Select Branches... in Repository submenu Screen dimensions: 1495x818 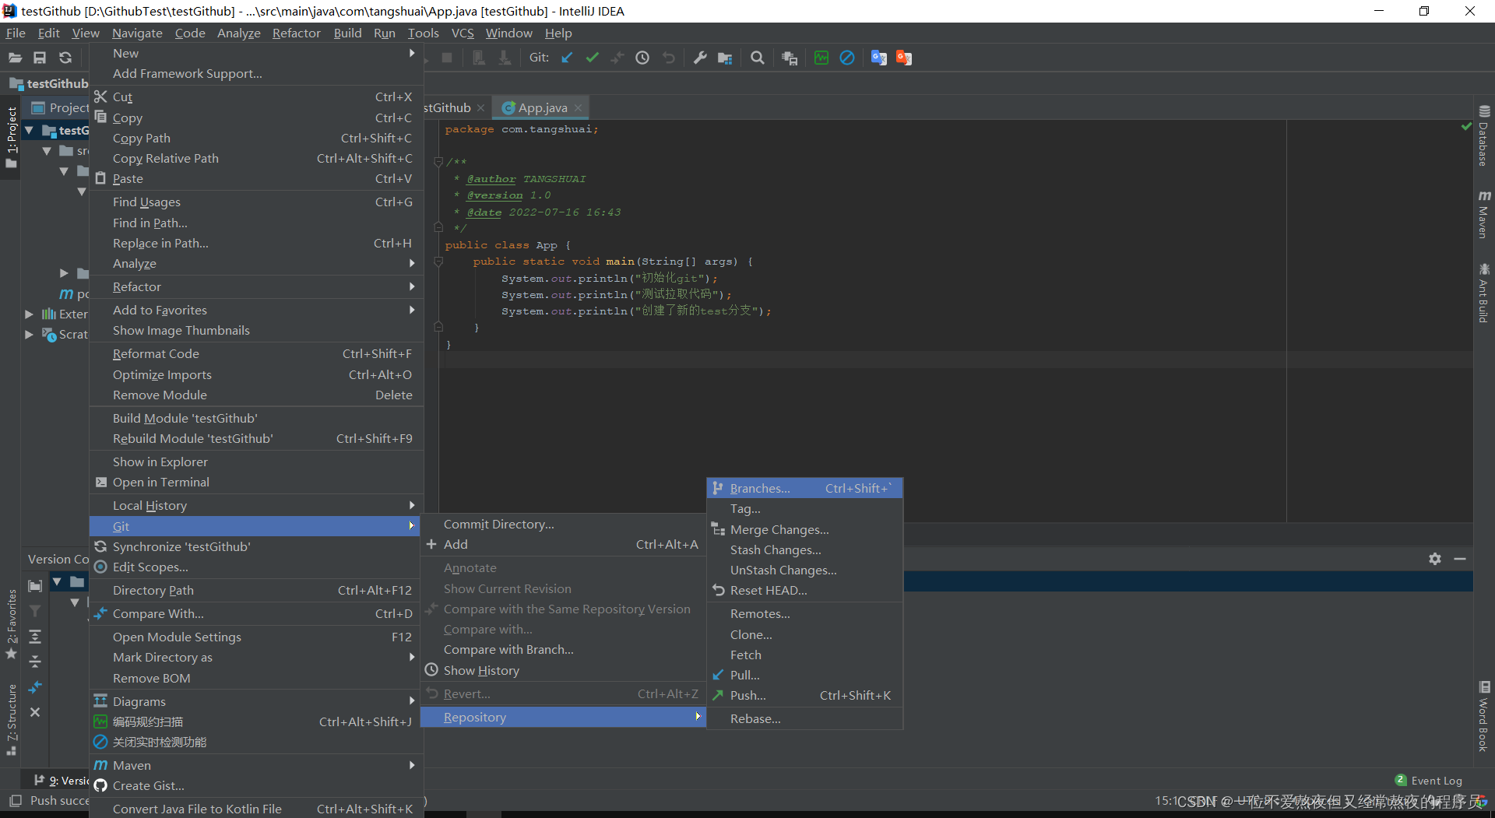tap(804, 489)
